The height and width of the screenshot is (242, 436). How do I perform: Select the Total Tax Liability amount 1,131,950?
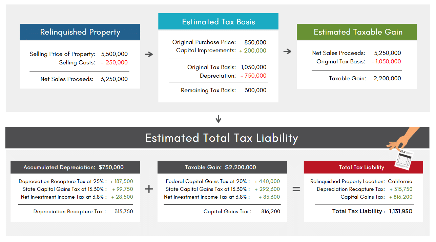point(401,211)
